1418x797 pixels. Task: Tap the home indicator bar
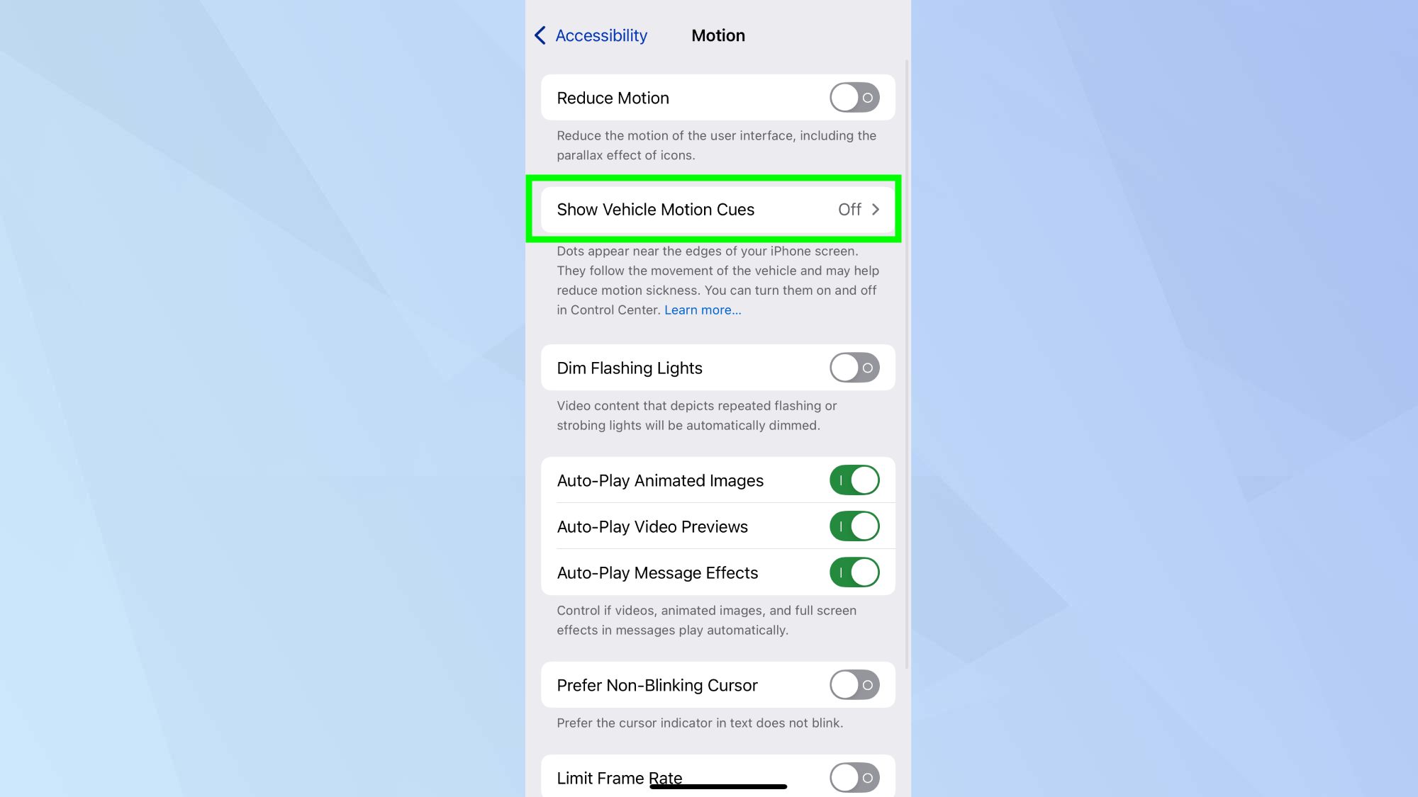718,786
